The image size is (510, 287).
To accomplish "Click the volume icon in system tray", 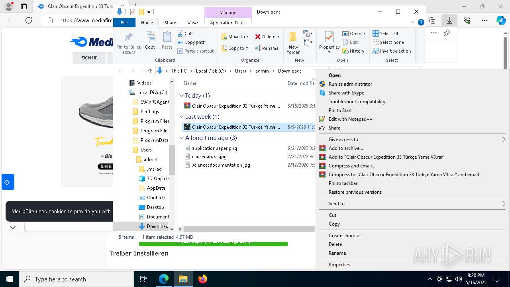I will (459, 279).
